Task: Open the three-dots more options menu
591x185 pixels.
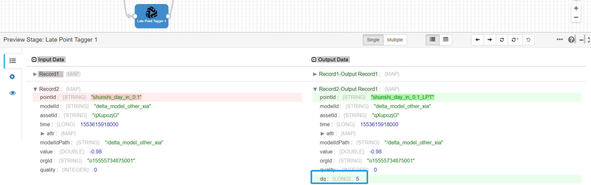Action: point(560,39)
